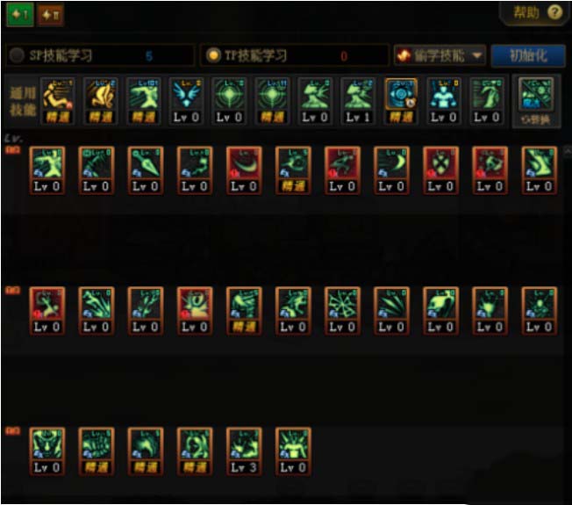Screen dimensions: 572x505
Task: Switch to skill page tab II
Action: (x=51, y=15)
